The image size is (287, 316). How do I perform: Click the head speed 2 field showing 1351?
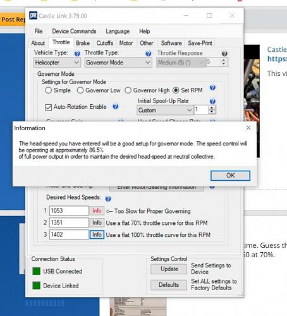tap(69, 222)
